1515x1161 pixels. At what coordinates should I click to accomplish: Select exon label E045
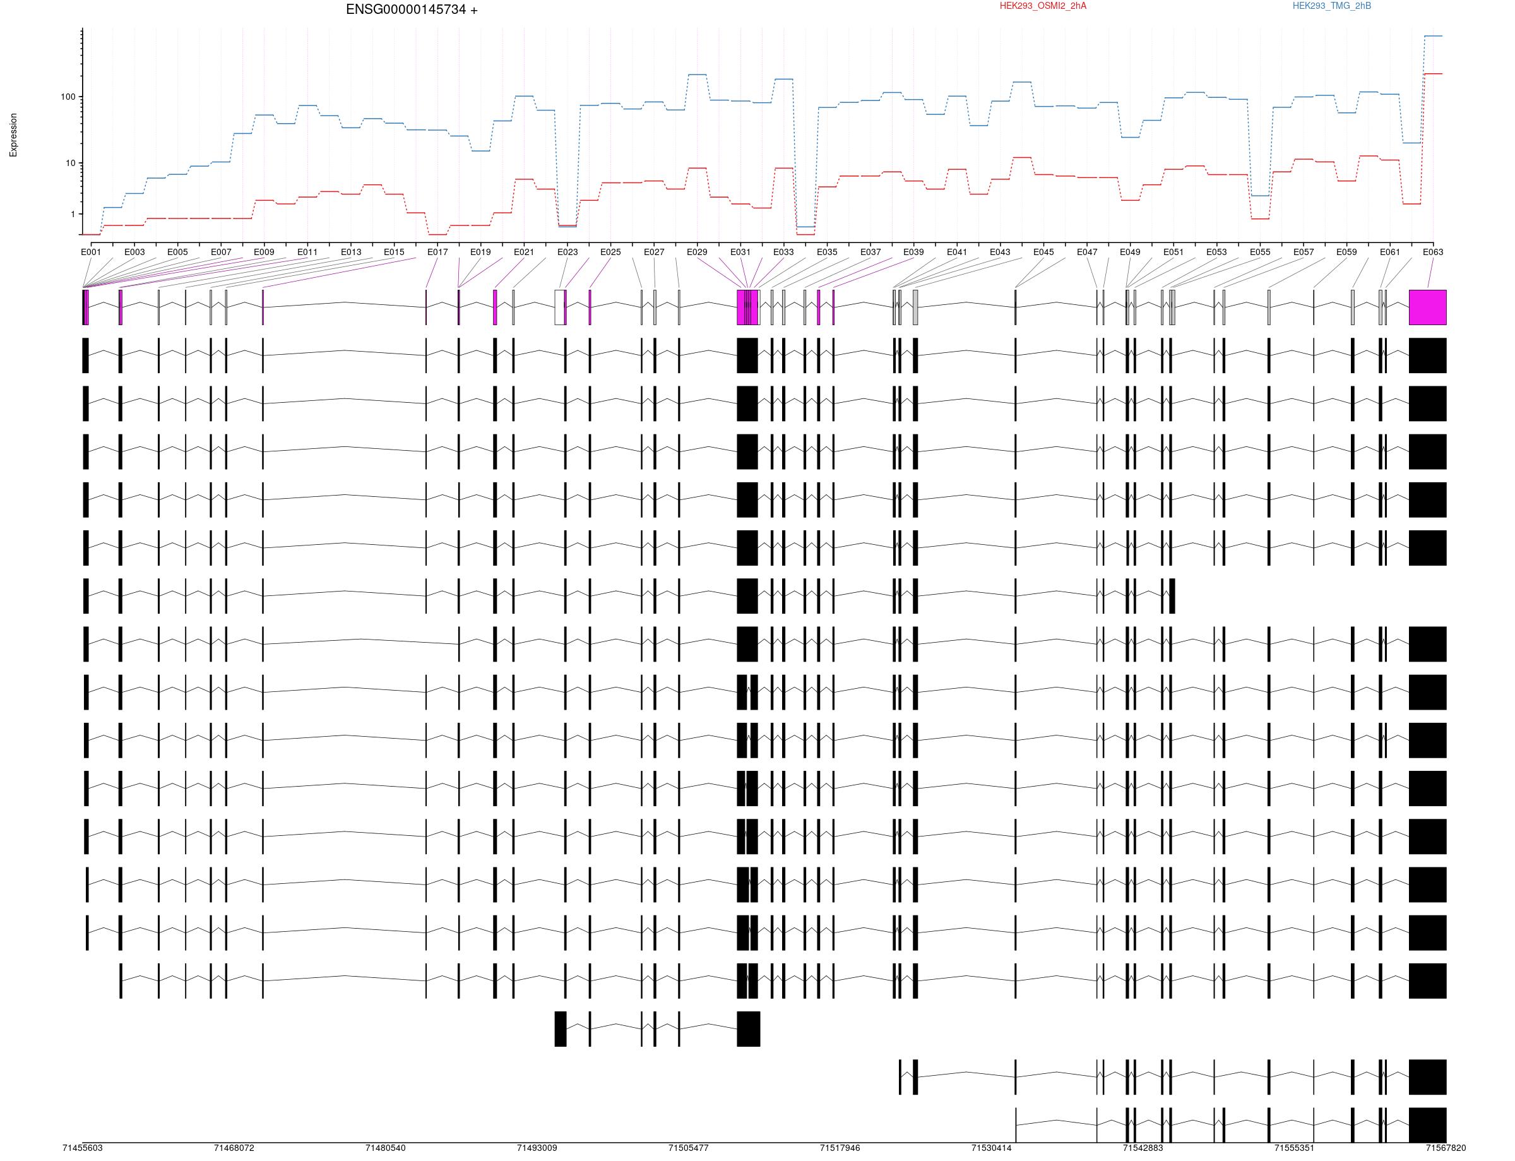1043,253
